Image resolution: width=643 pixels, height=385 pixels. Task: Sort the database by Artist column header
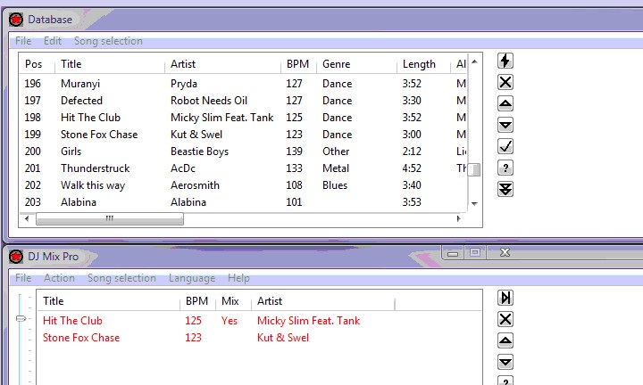pos(183,64)
